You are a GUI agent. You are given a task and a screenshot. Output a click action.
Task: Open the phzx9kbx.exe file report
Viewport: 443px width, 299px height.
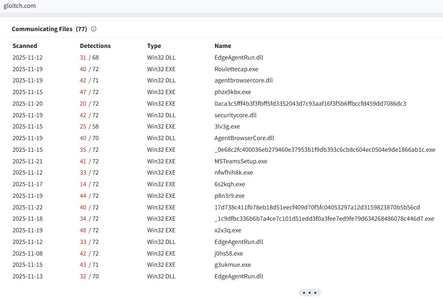pyautogui.click(x=233, y=92)
